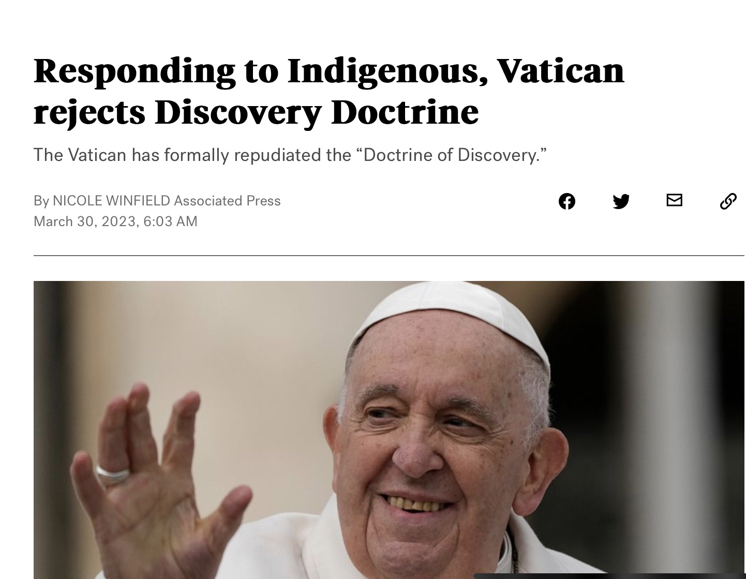Share the article on Facebook
Viewport: 746px width, 579px height.
pos(567,201)
